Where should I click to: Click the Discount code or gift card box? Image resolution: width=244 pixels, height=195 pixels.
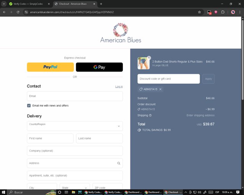click(x=169, y=79)
